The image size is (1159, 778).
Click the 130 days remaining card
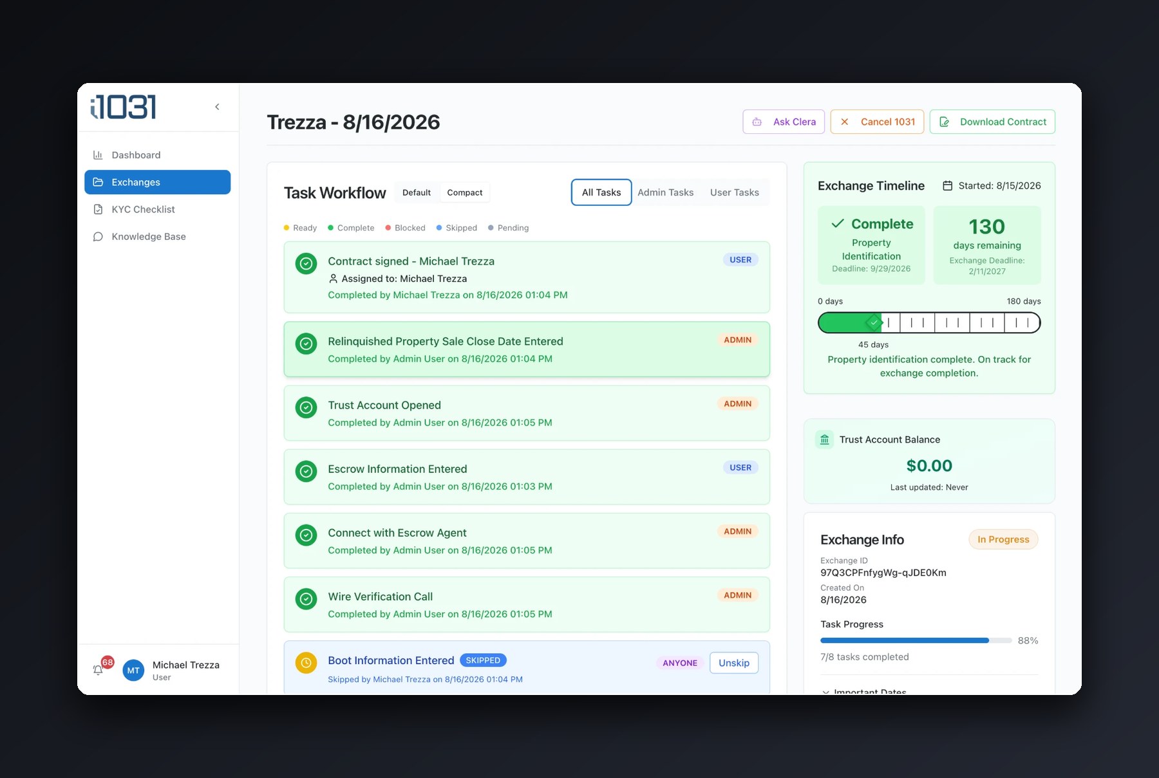coord(987,245)
